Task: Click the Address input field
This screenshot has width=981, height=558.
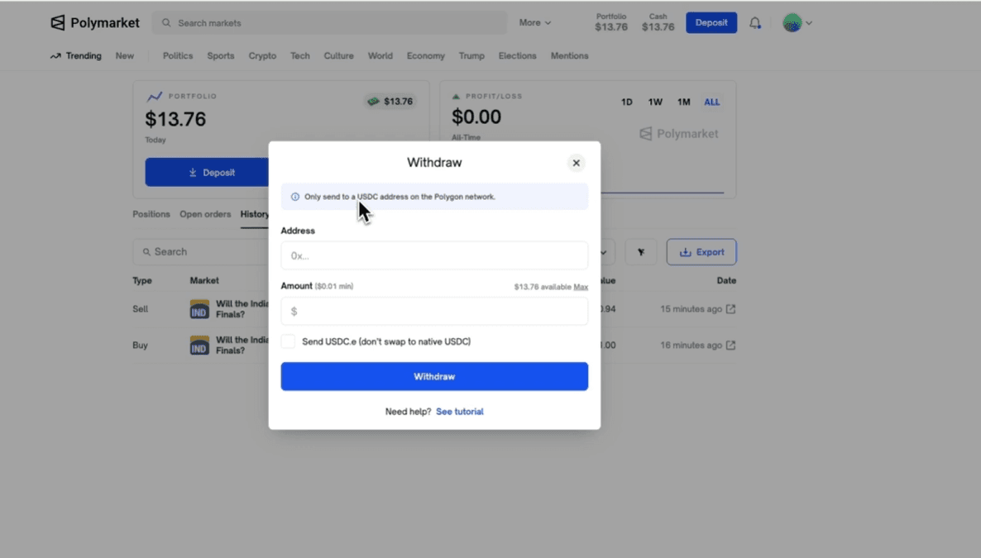Action: click(434, 255)
